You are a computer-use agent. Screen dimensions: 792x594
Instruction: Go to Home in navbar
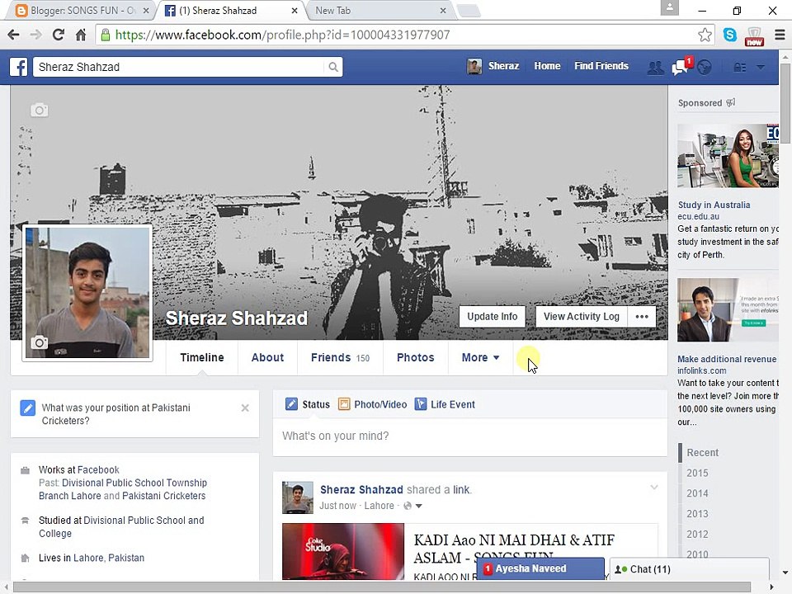tap(548, 66)
